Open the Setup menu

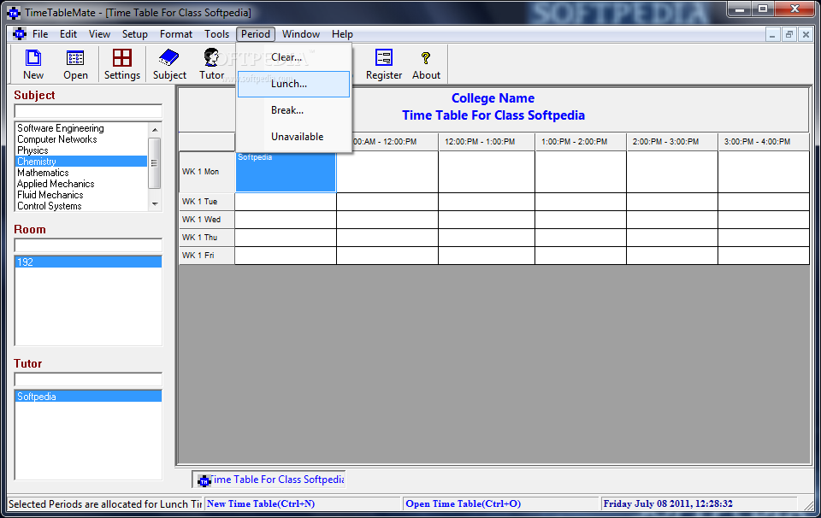click(x=134, y=34)
